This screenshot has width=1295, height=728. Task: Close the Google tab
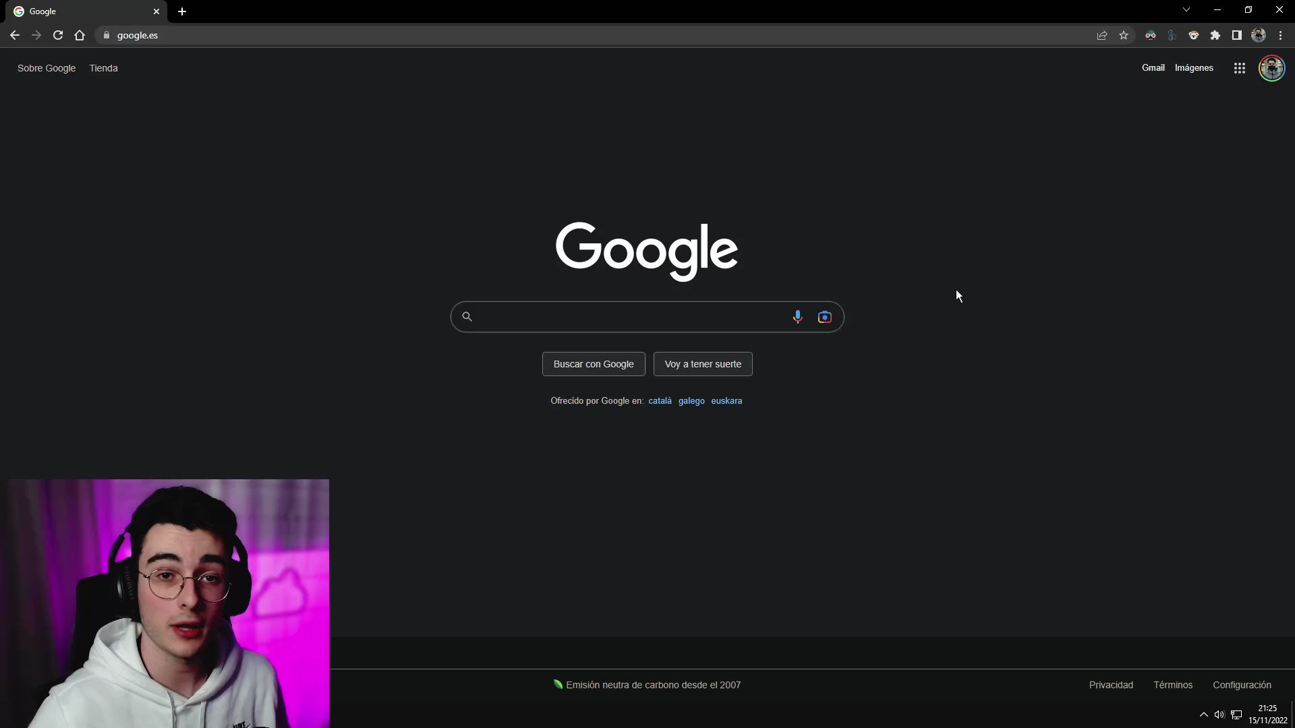(x=156, y=11)
